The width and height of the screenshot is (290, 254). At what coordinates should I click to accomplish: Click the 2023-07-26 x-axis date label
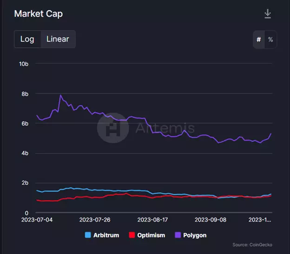95,220
